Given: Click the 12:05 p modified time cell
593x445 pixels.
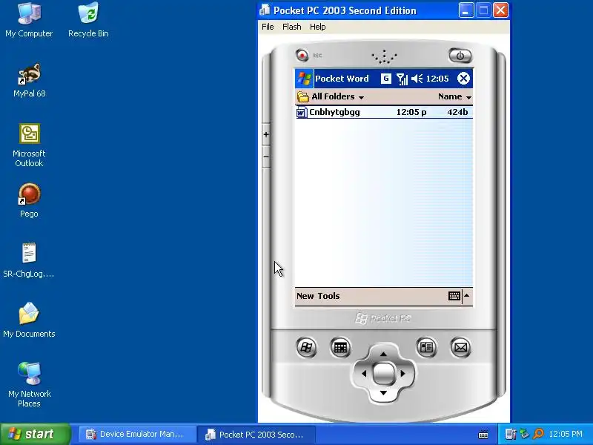Looking at the screenshot, I should [411, 112].
